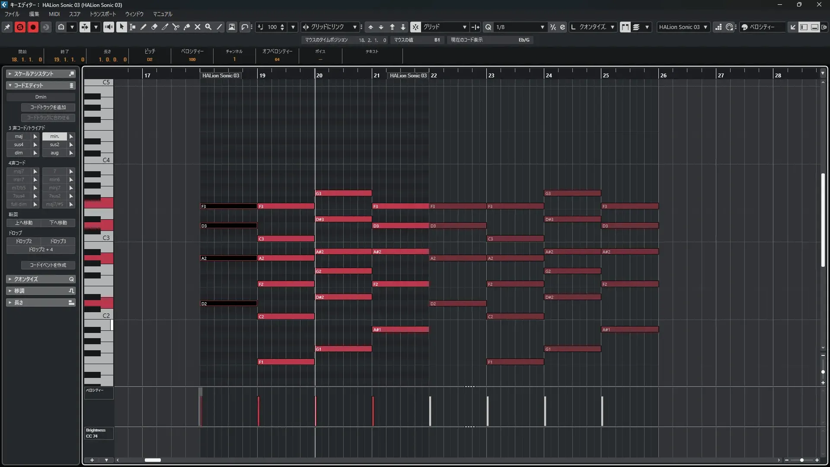
Task: Toggle Solo Editor button
Action: tap(20, 27)
